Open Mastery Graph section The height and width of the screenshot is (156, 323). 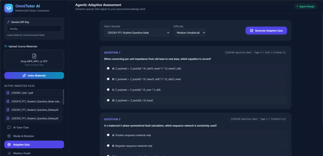[x=34, y=153]
